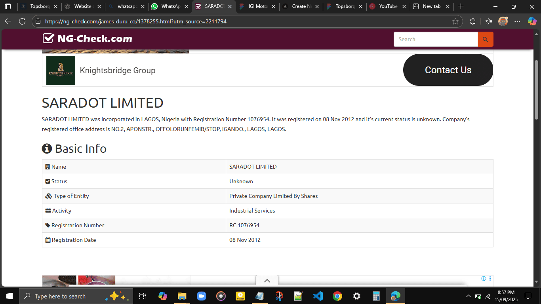The image size is (541, 304).
Task: Open a new browser tab
Action: pos(461,6)
